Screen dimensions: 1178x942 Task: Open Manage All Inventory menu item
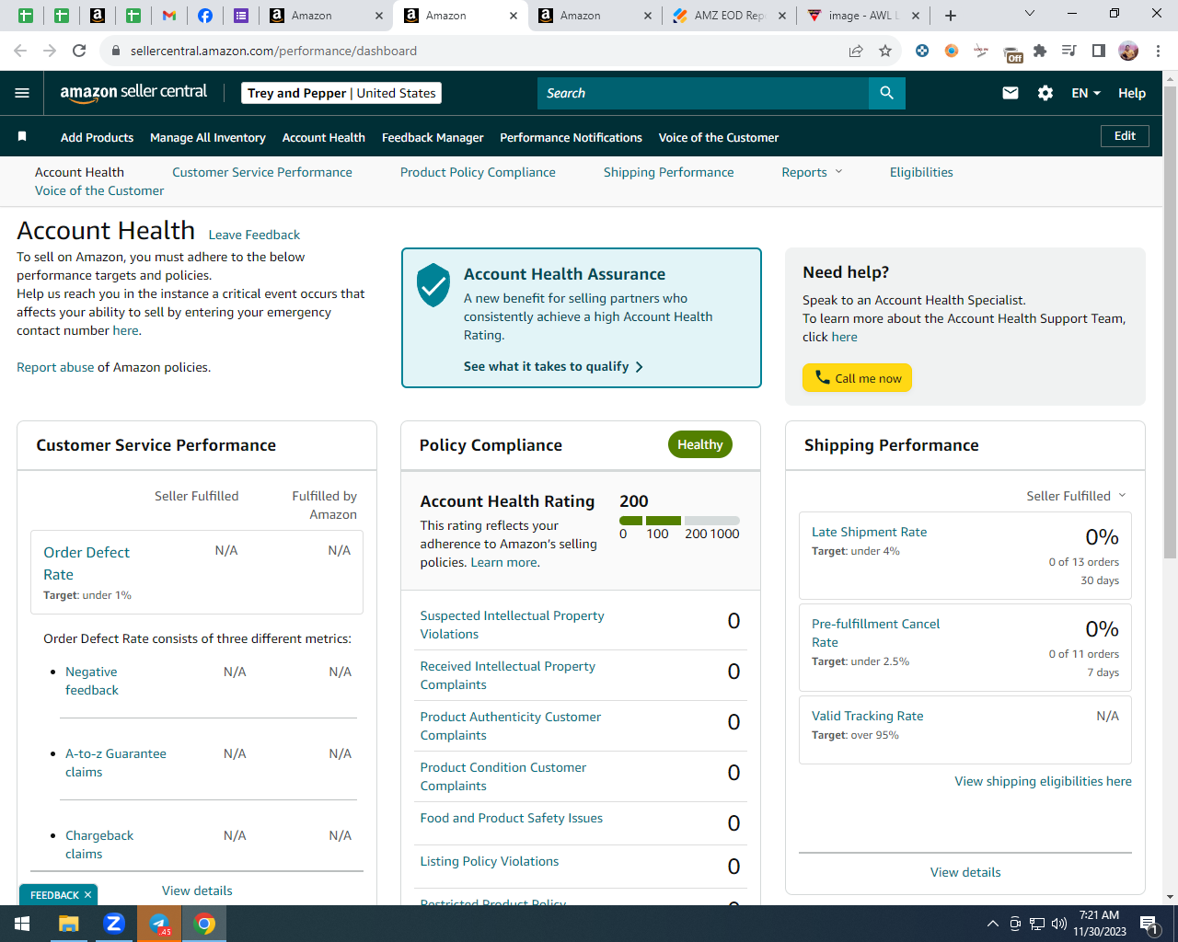tap(208, 137)
